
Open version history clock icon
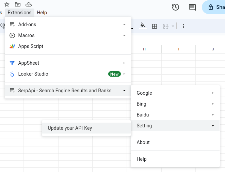176,7
